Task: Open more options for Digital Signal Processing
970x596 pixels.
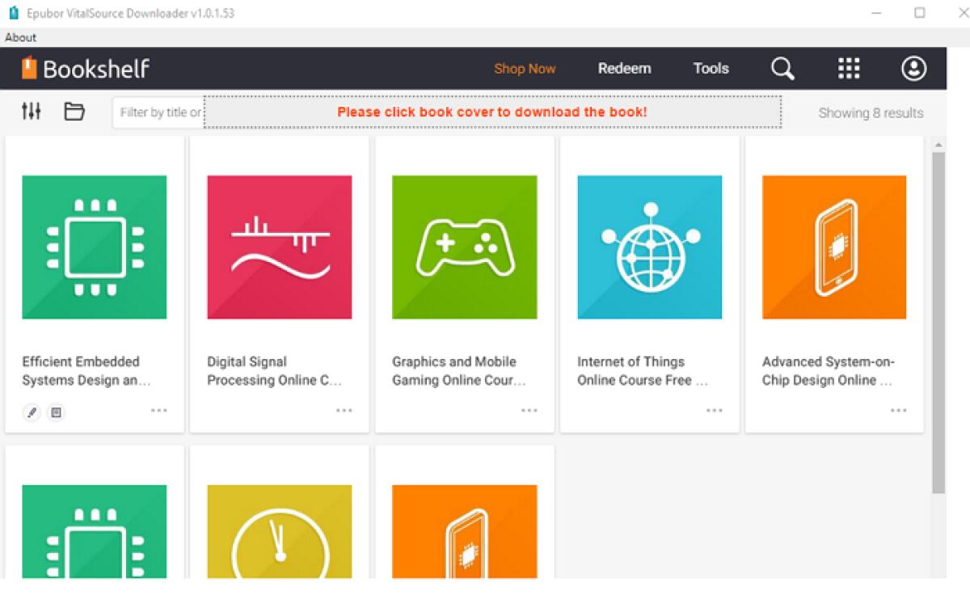Action: [344, 411]
